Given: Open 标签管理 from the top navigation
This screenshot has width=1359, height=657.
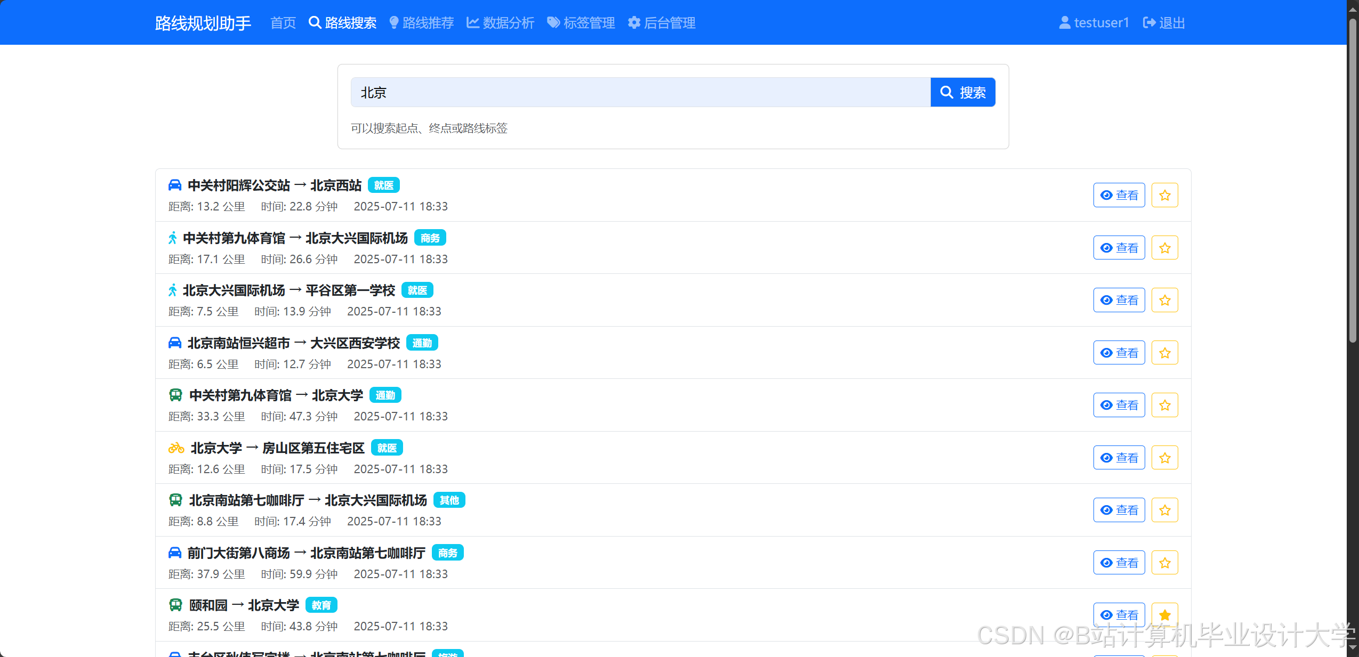Looking at the screenshot, I should click(x=581, y=23).
